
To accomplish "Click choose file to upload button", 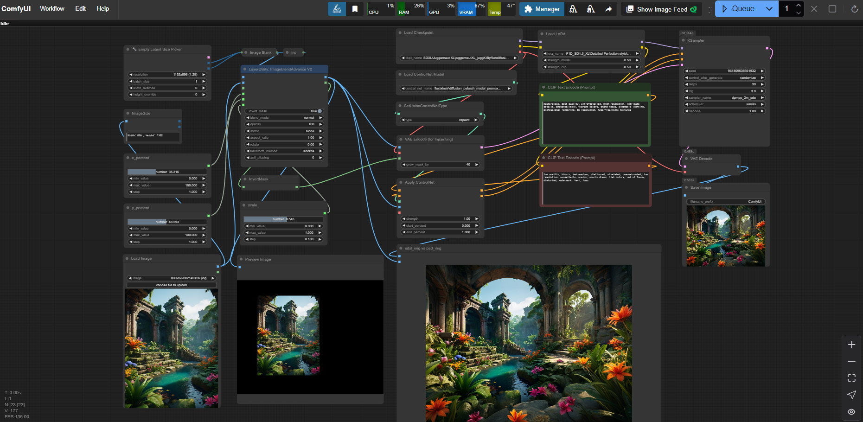I will pos(171,285).
